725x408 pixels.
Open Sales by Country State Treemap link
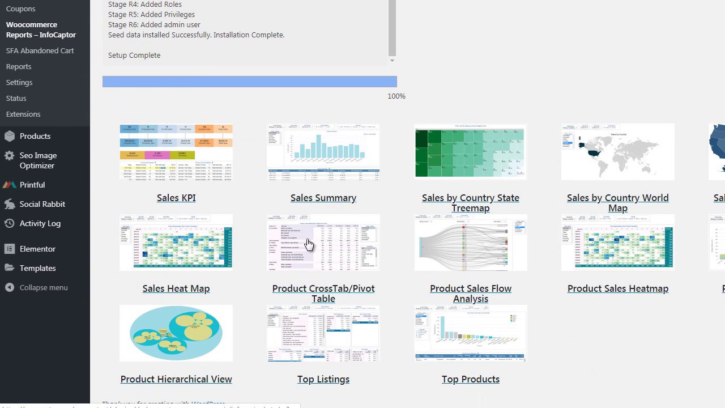coord(471,203)
